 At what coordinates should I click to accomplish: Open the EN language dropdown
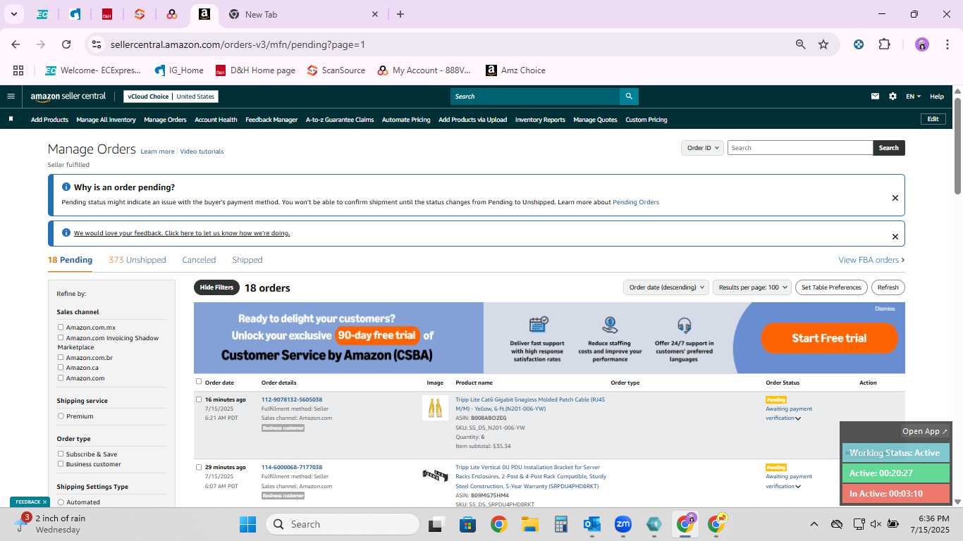[913, 97]
